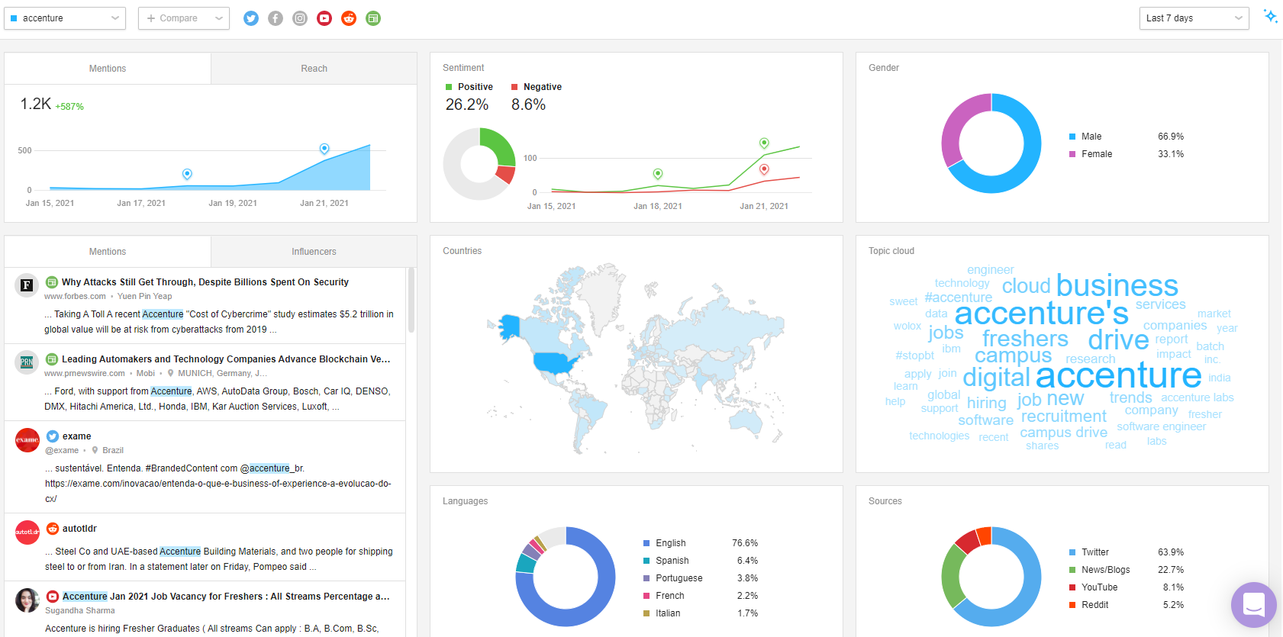The width and height of the screenshot is (1283, 637).
Task: Click the green positive marker near Jan 18
Action: pos(658,174)
